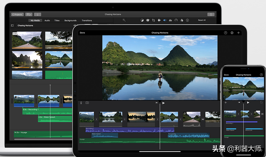The width and height of the screenshot is (266, 157).
Task: Open the settings gear on iPad
Action: click(x=232, y=33)
